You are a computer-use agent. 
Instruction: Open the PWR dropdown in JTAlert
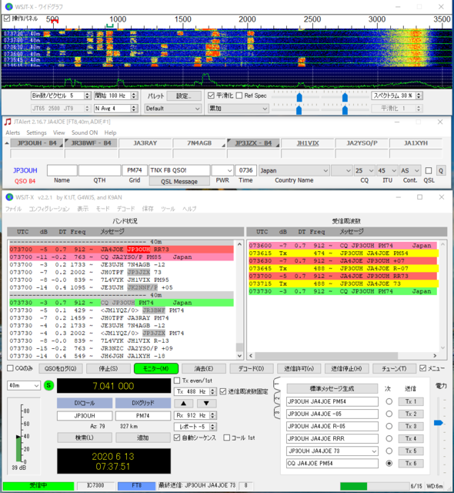pos(222,171)
